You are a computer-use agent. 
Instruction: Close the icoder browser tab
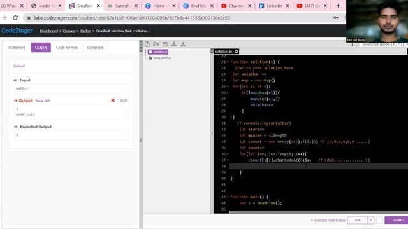(60, 6)
